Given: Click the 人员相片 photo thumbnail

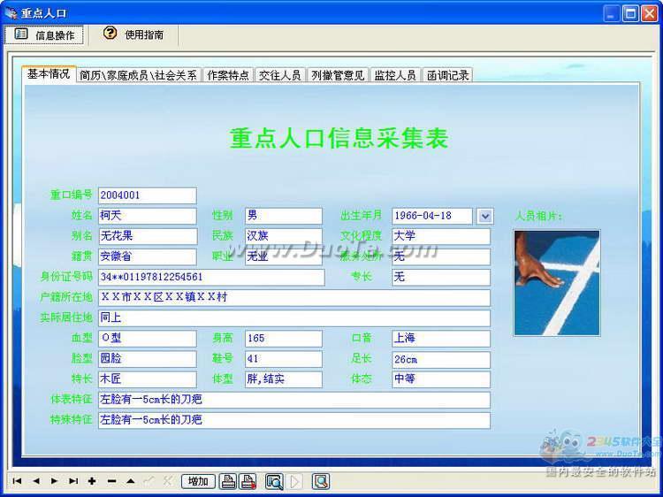Looking at the screenshot, I should 557,283.
